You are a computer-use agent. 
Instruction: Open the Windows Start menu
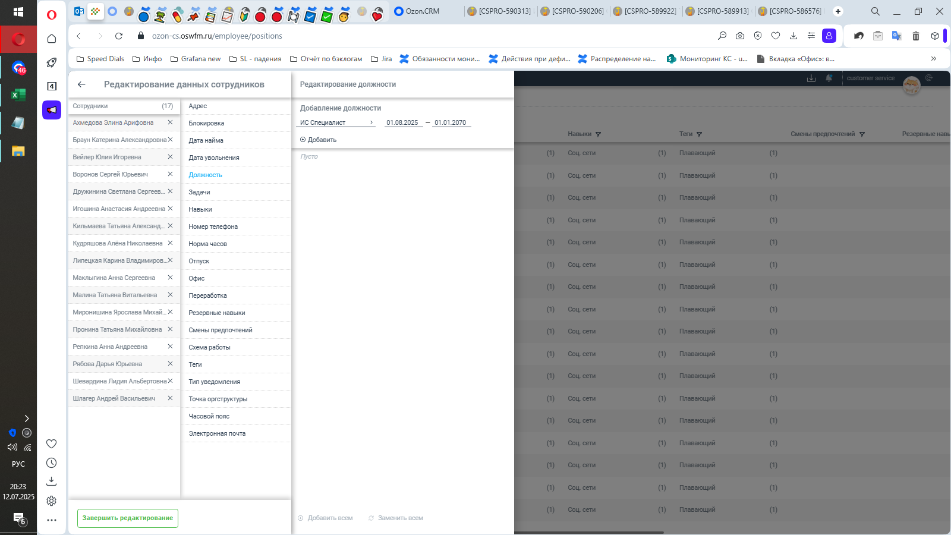pos(18,12)
